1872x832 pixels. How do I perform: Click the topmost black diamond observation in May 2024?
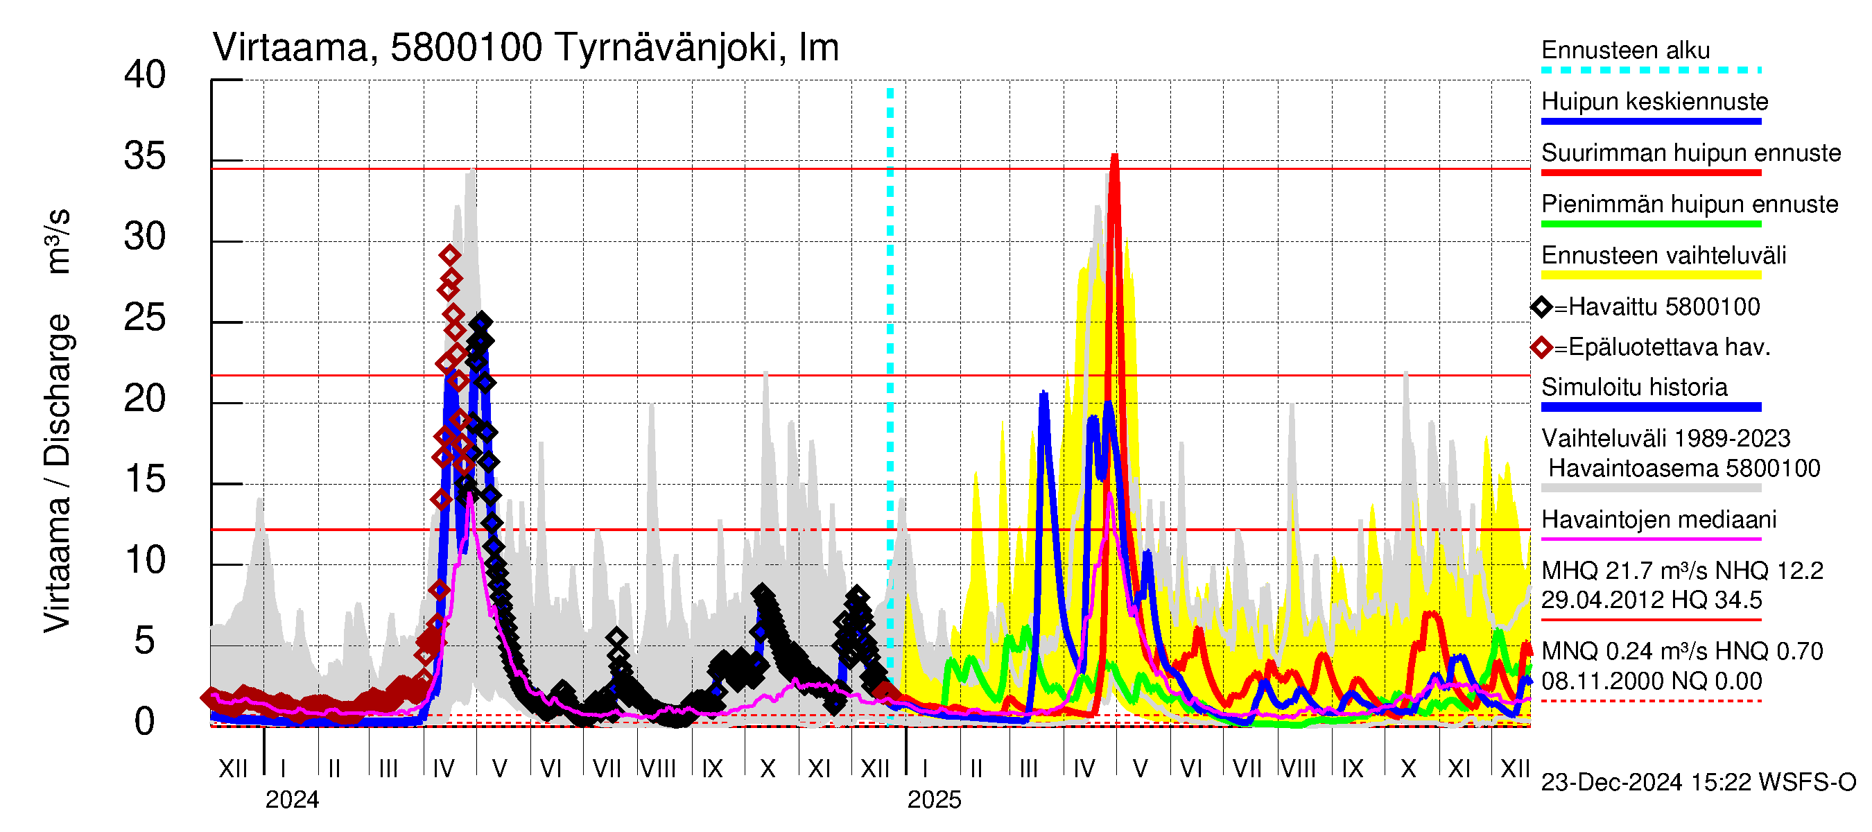tap(481, 322)
